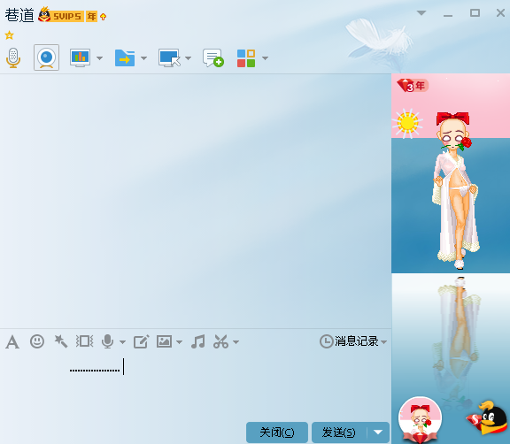Open the remote desktop icon

[169, 57]
